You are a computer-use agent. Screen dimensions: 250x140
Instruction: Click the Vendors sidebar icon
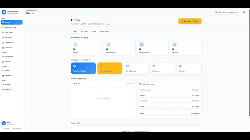point(3,76)
